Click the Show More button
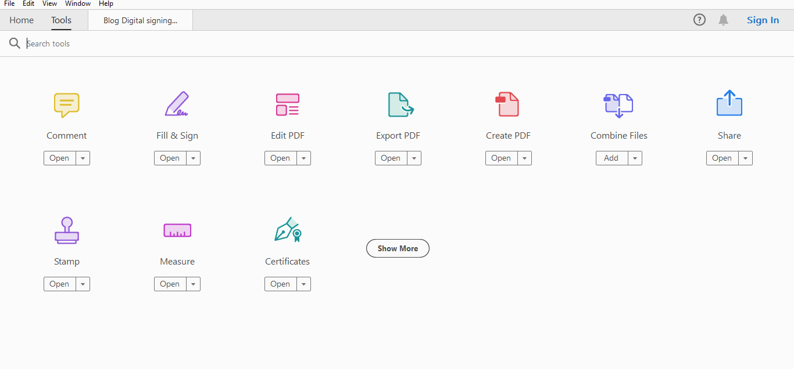The width and height of the screenshot is (794, 369). (398, 248)
